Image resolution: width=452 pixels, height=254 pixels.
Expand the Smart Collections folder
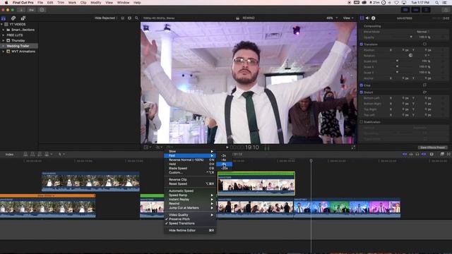point(4,30)
